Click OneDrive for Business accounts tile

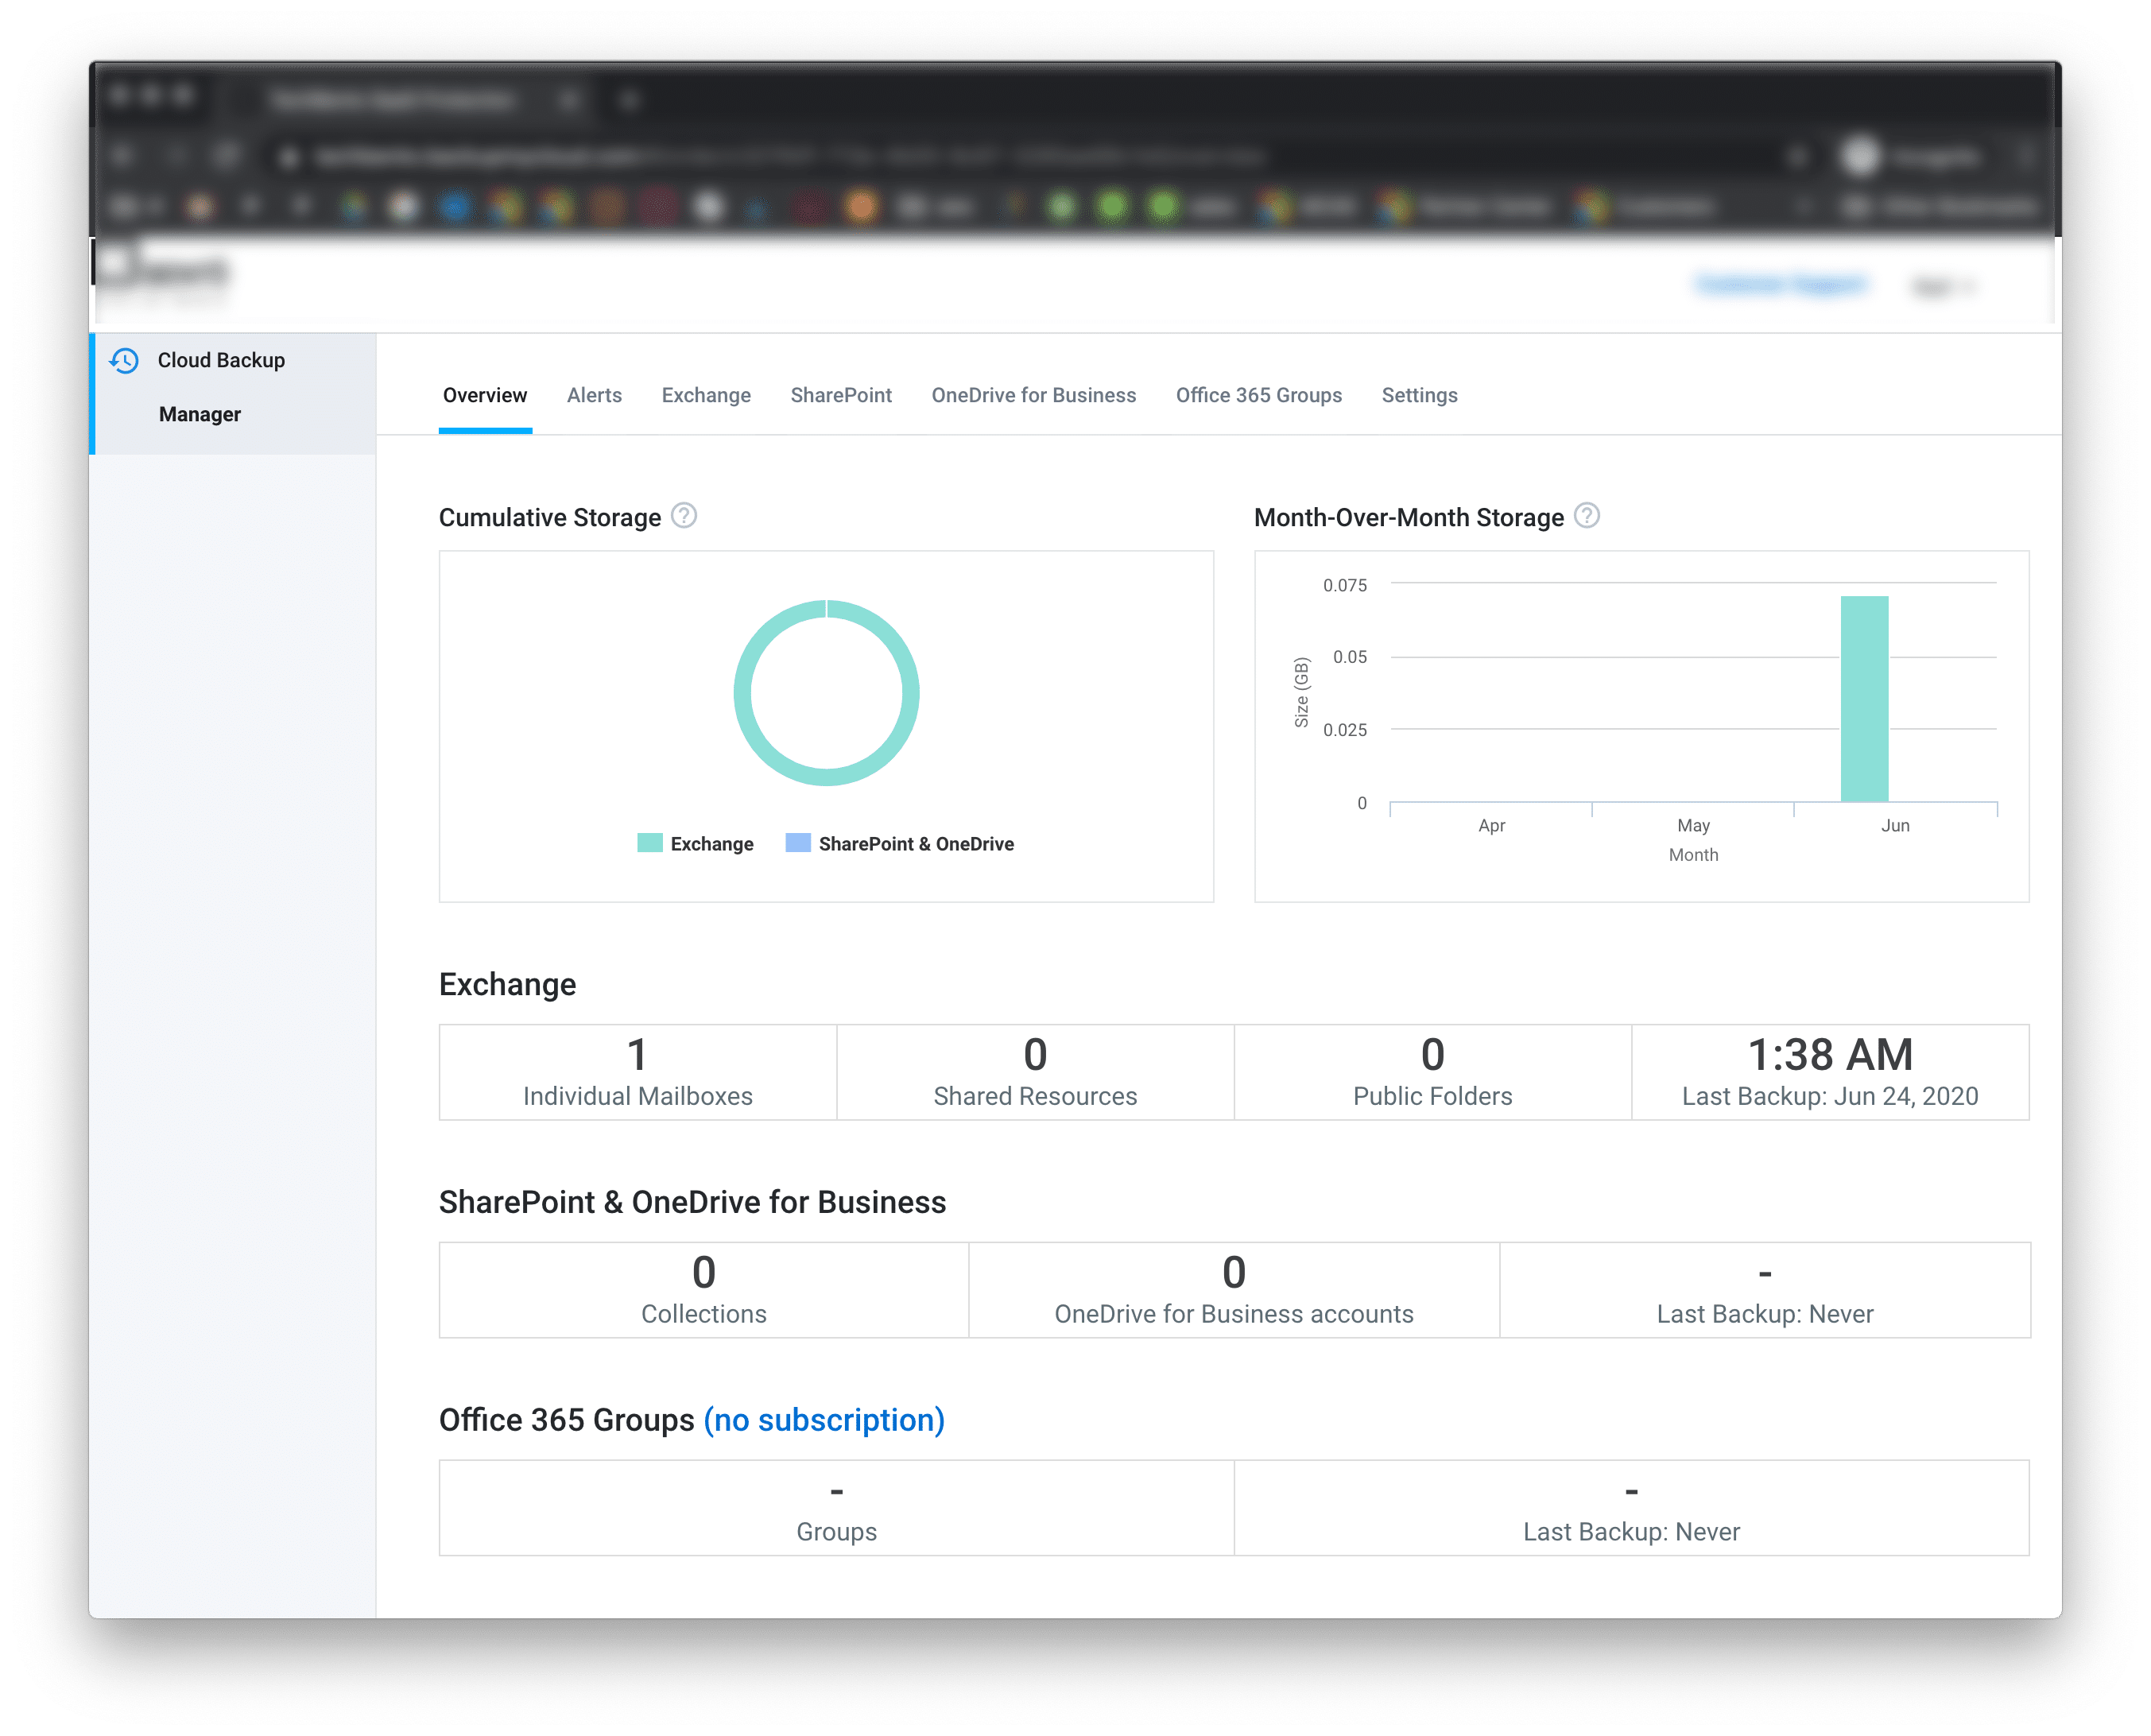point(1235,1292)
